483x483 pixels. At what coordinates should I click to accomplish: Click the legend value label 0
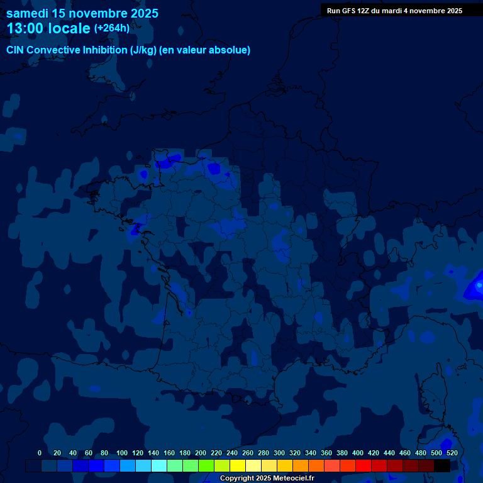[x=40, y=453]
